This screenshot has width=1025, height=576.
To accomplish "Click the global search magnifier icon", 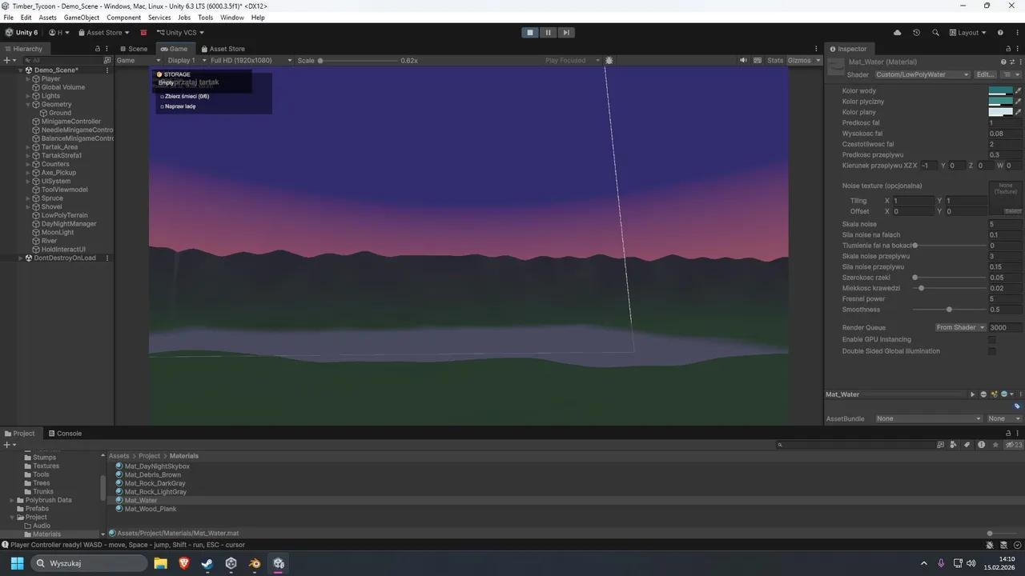I will click(x=935, y=33).
